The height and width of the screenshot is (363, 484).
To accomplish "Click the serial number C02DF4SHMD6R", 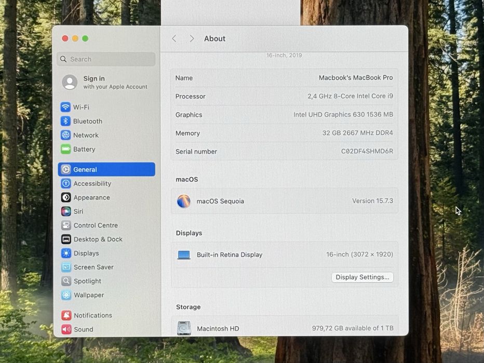I will 367,151.
